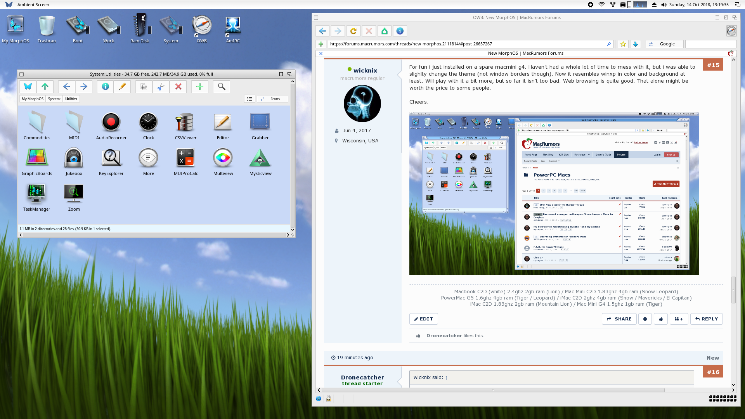Click the green plus button in Ambient toolbar
Screen dimensions: 745x419
(200, 87)
